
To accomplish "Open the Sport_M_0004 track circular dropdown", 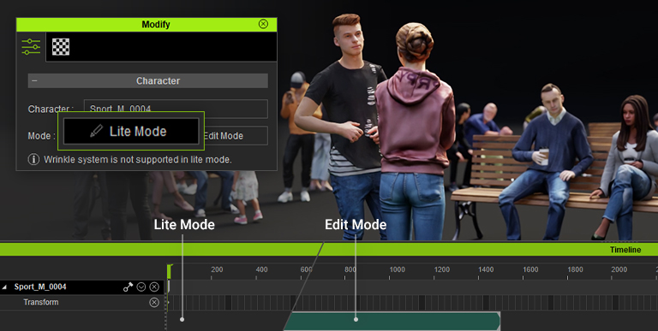I will [141, 287].
